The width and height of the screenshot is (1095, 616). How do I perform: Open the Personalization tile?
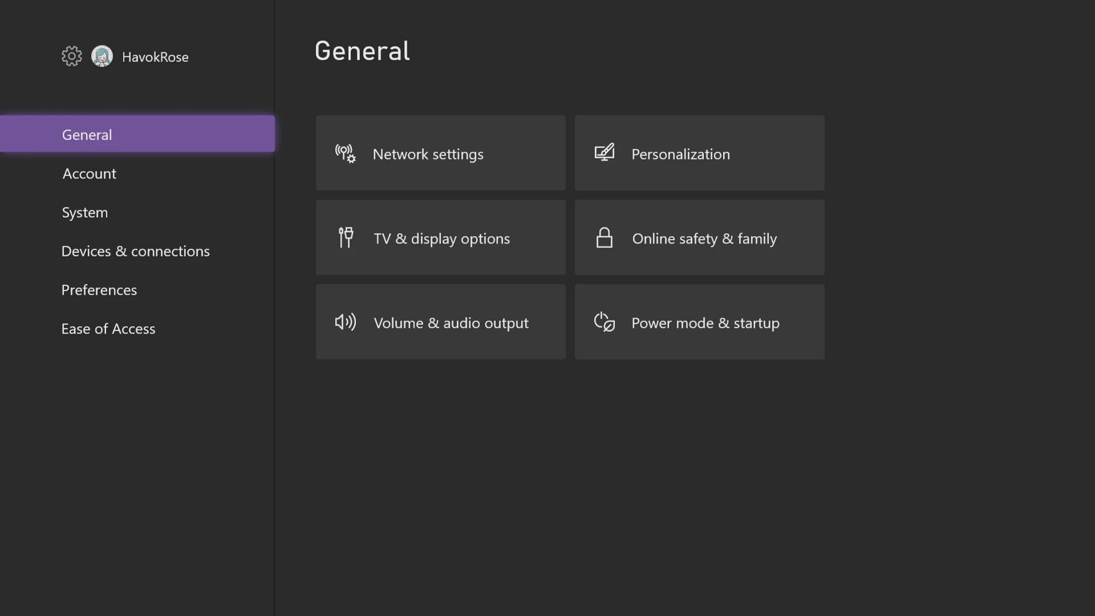[x=699, y=153]
